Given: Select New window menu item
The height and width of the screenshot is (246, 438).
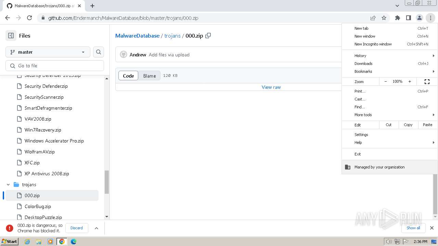Looking at the screenshot, I should 390,36.
